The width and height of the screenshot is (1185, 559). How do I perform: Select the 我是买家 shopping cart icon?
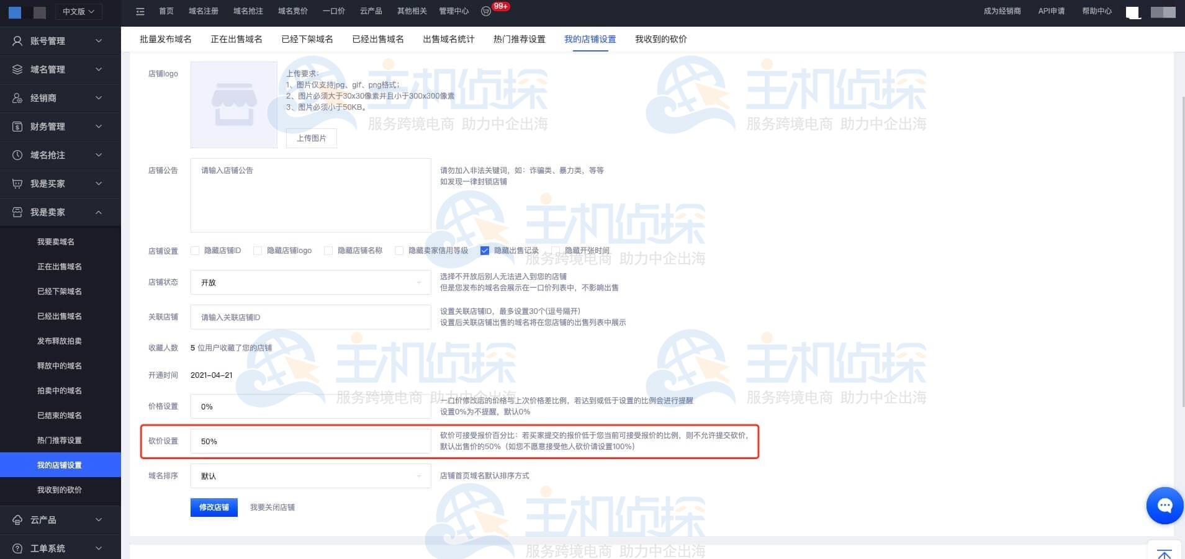17,183
